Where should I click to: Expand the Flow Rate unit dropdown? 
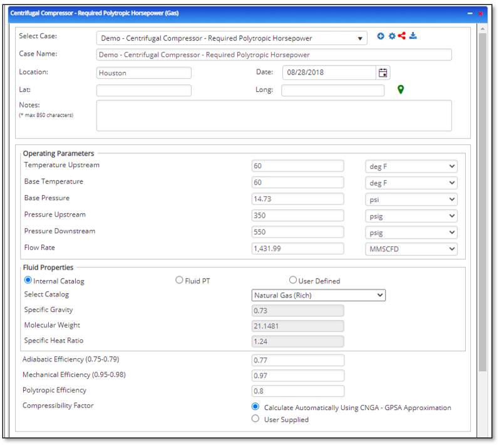411,249
